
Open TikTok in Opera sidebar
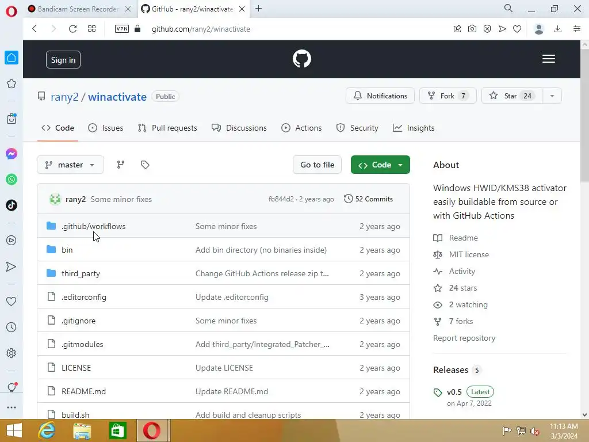[x=12, y=205]
